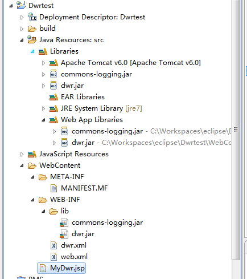Select commons-logging.jar in the lib folder
The height and width of the screenshot is (279, 247).
(x=107, y=223)
